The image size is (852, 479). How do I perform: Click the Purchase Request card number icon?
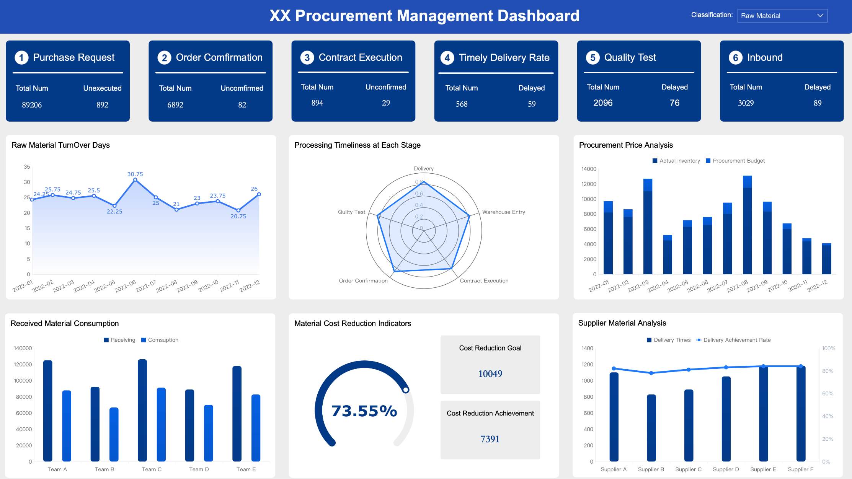coord(21,57)
